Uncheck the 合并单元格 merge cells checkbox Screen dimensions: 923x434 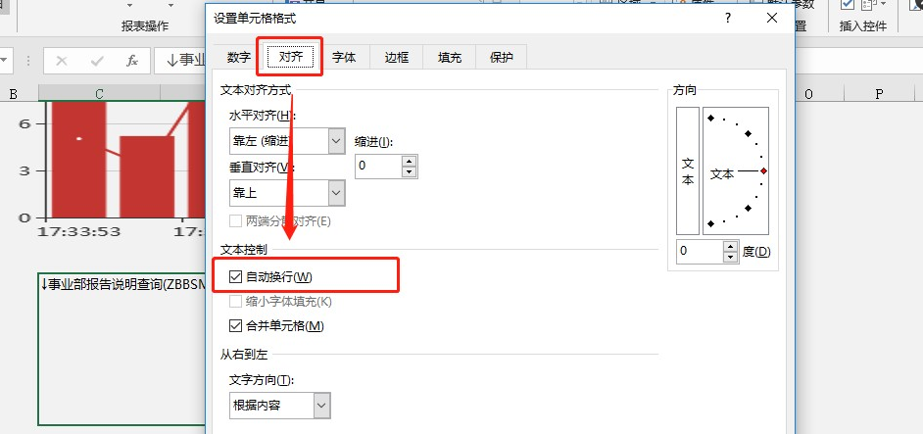pos(235,325)
